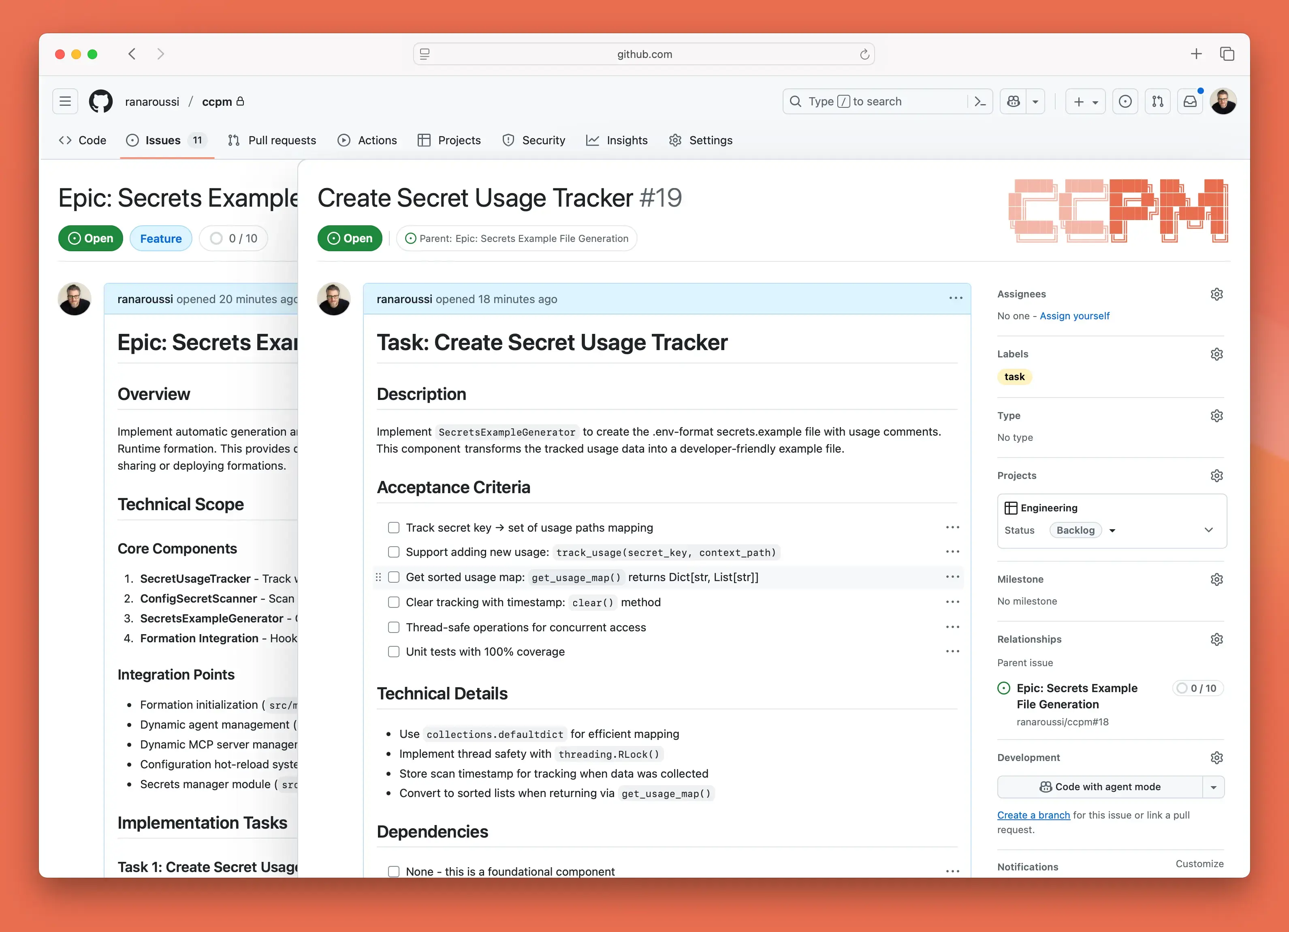Open 'Code with agent mode' dropdown arrow

pos(1213,787)
